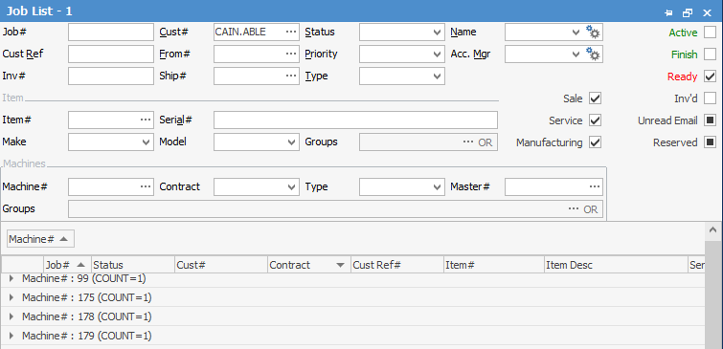Click the Inv# input field

coord(111,76)
